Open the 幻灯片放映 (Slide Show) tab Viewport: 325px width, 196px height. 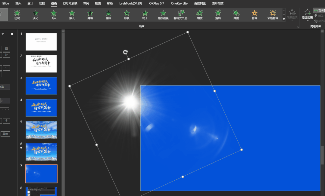point(70,3)
